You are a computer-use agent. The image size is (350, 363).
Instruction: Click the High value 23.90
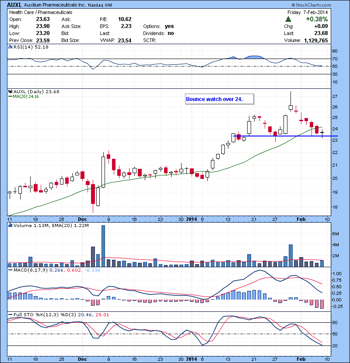43,26
